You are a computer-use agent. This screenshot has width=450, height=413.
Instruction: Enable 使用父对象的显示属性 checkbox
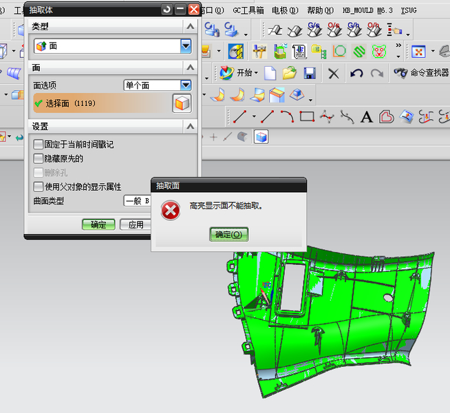tap(38, 187)
